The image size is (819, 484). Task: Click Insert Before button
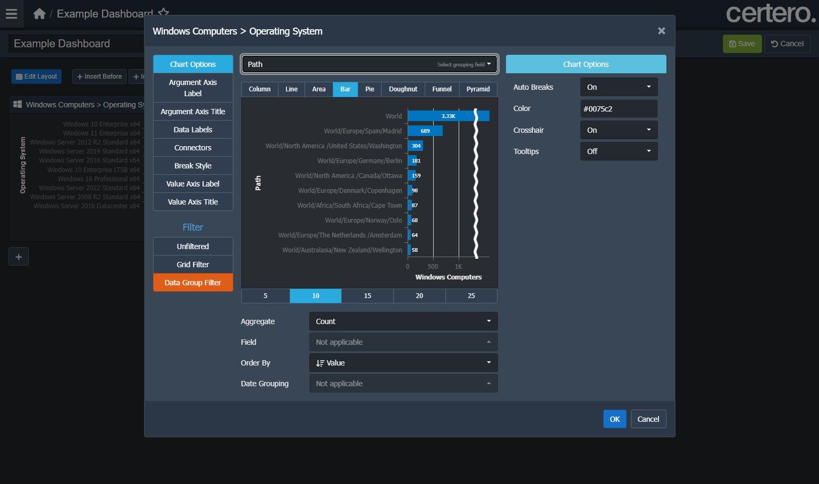99,77
